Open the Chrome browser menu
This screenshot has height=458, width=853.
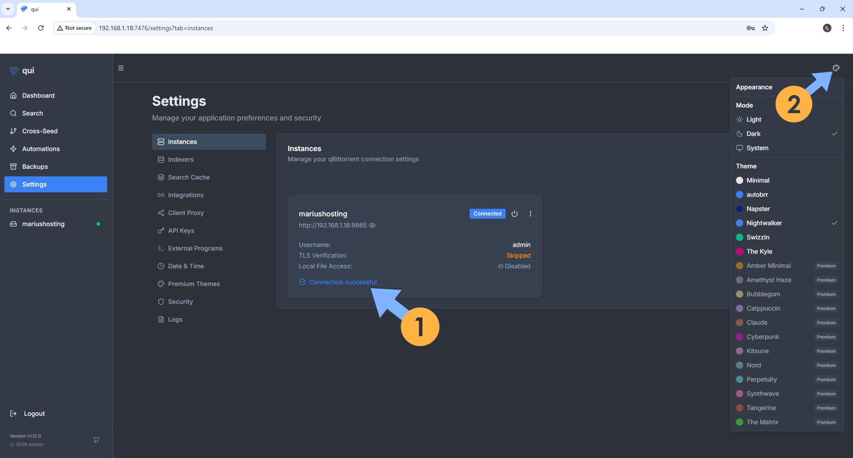tap(843, 28)
